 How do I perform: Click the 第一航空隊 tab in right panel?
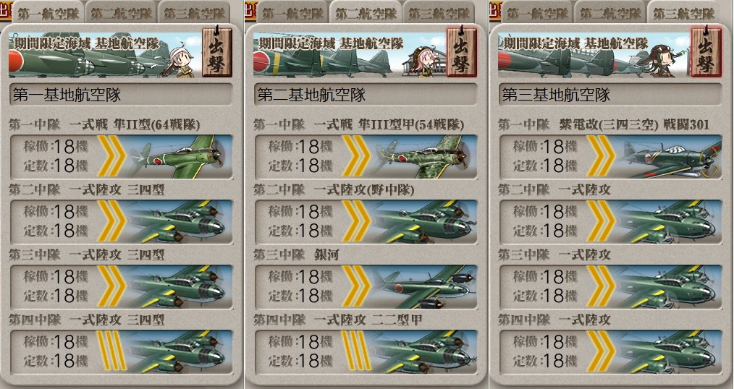click(537, 13)
